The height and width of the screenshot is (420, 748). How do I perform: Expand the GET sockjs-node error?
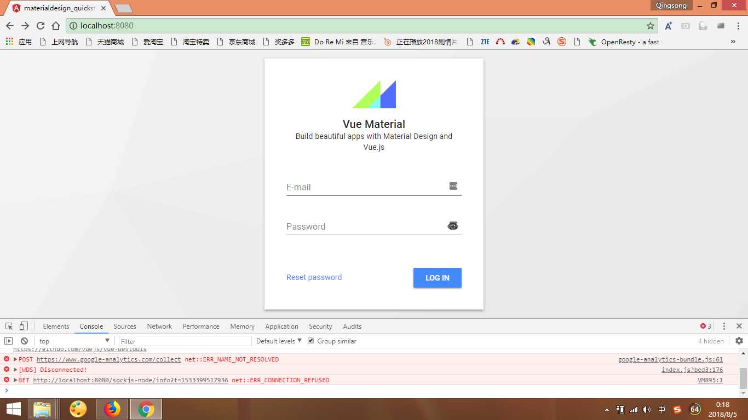point(15,380)
